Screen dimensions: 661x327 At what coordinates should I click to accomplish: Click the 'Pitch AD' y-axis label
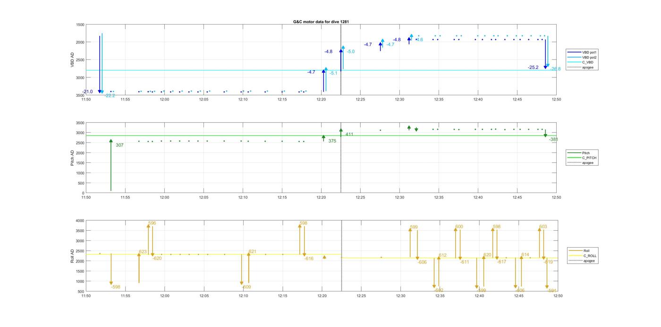point(72,158)
